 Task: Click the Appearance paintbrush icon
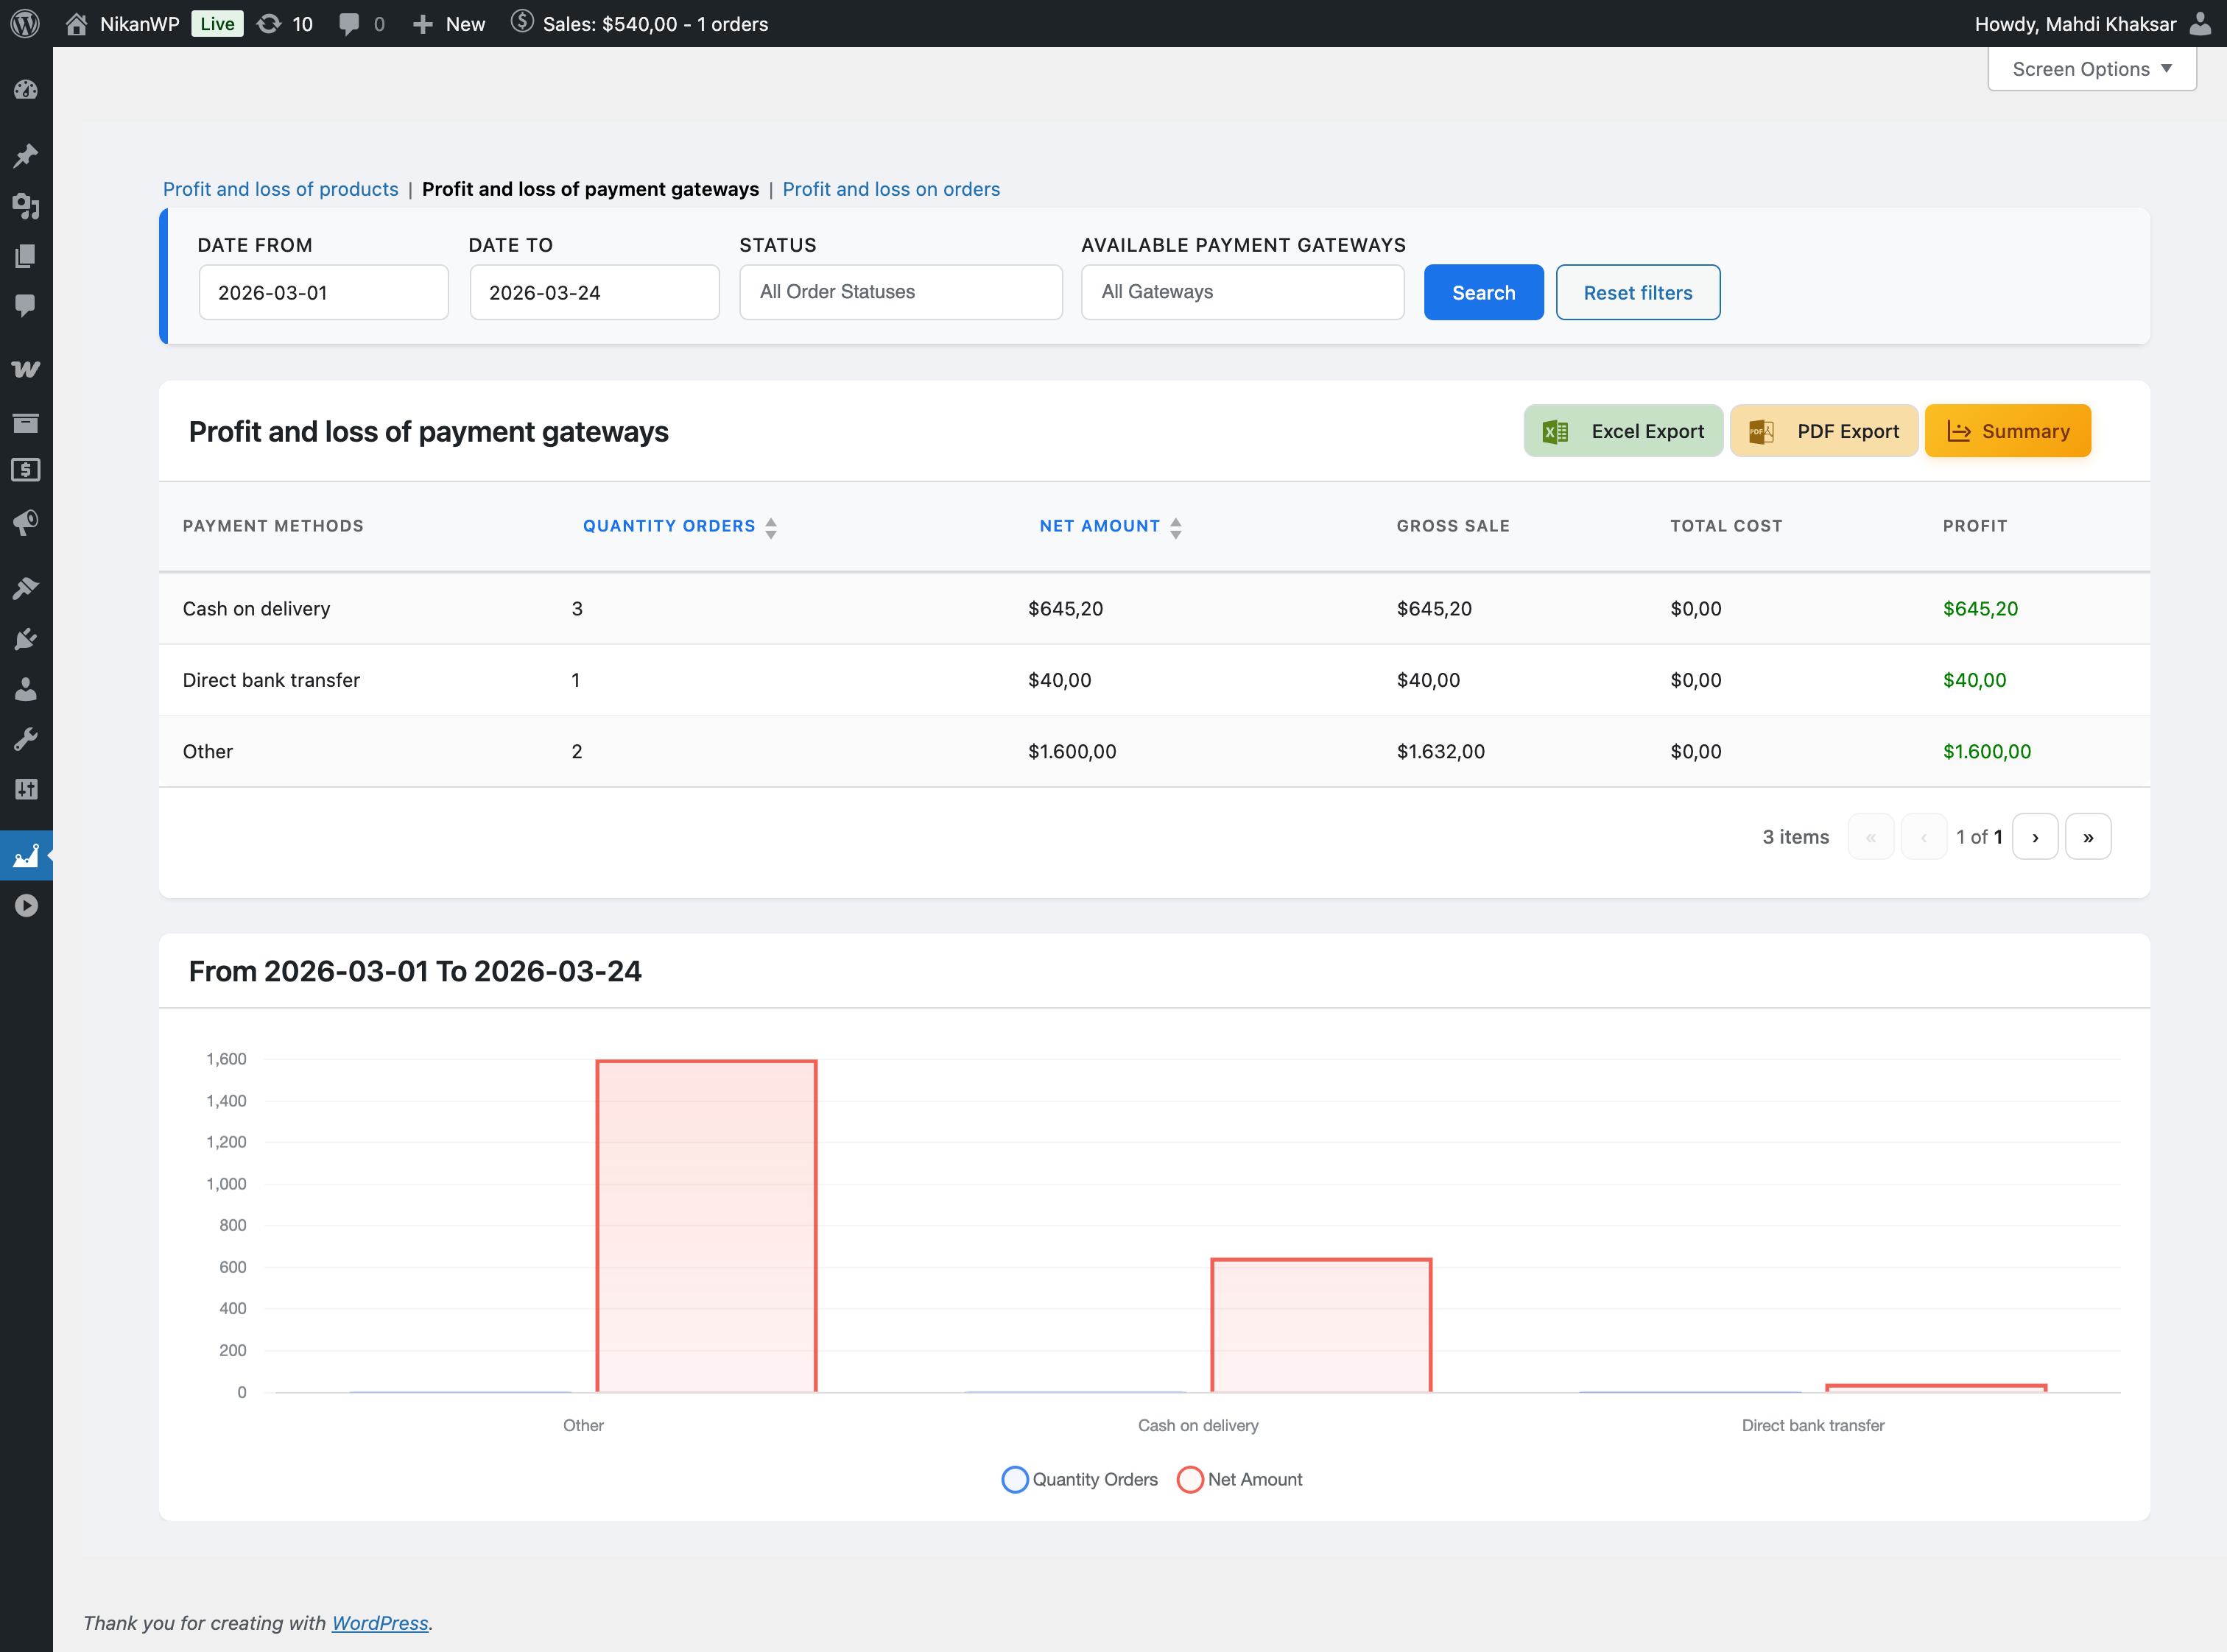pos(26,588)
